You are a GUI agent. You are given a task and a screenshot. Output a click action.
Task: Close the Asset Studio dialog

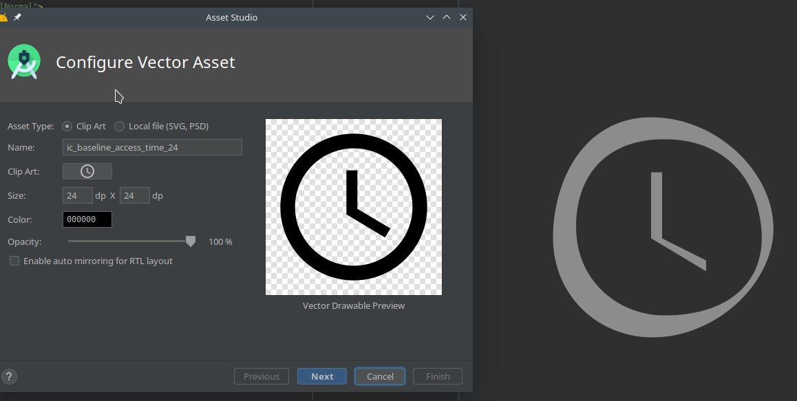pyautogui.click(x=463, y=17)
